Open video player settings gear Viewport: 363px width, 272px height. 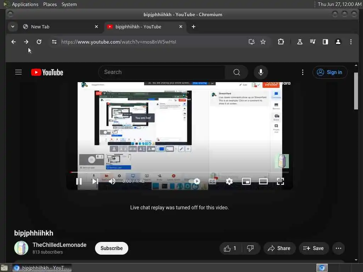(229, 181)
